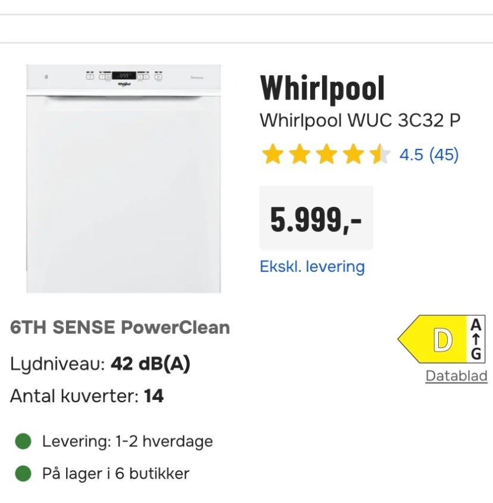Click the yellow energy class D arrow
Image resolution: width=493 pixels, height=503 pixels.
(x=434, y=340)
